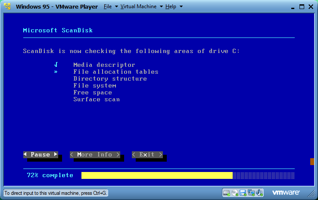This screenshot has width=318, height=200.
Task: Click the sound card device icon
Action: coord(259,193)
